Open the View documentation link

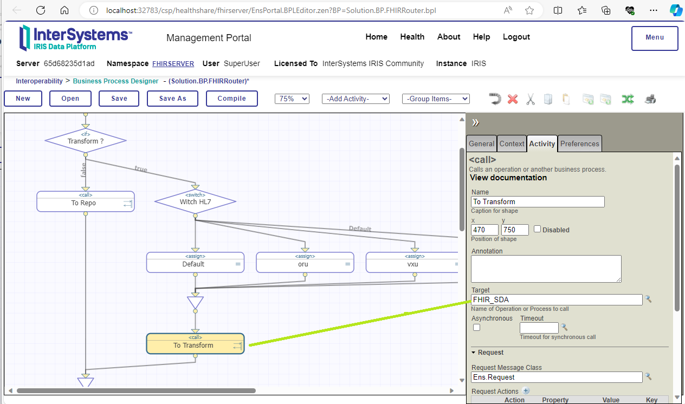point(508,178)
